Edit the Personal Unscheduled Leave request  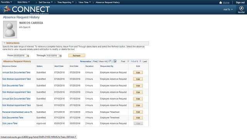[138, 112]
